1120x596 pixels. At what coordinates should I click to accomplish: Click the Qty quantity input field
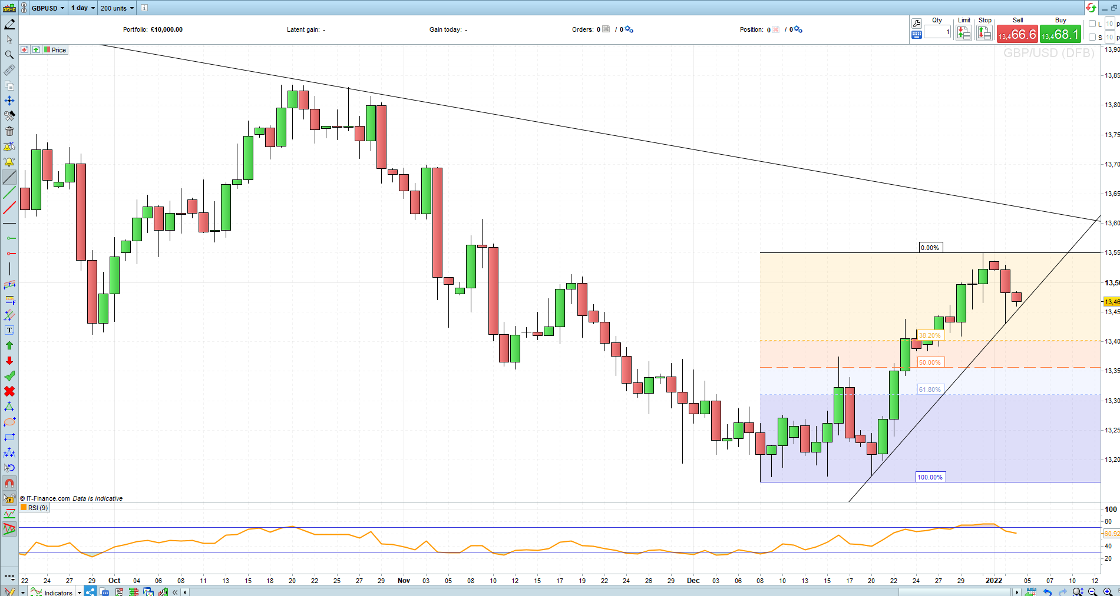pyautogui.click(x=937, y=32)
